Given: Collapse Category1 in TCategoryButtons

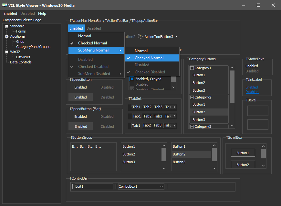Looking at the screenshot, I should pyautogui.click(x=192, y=68).
